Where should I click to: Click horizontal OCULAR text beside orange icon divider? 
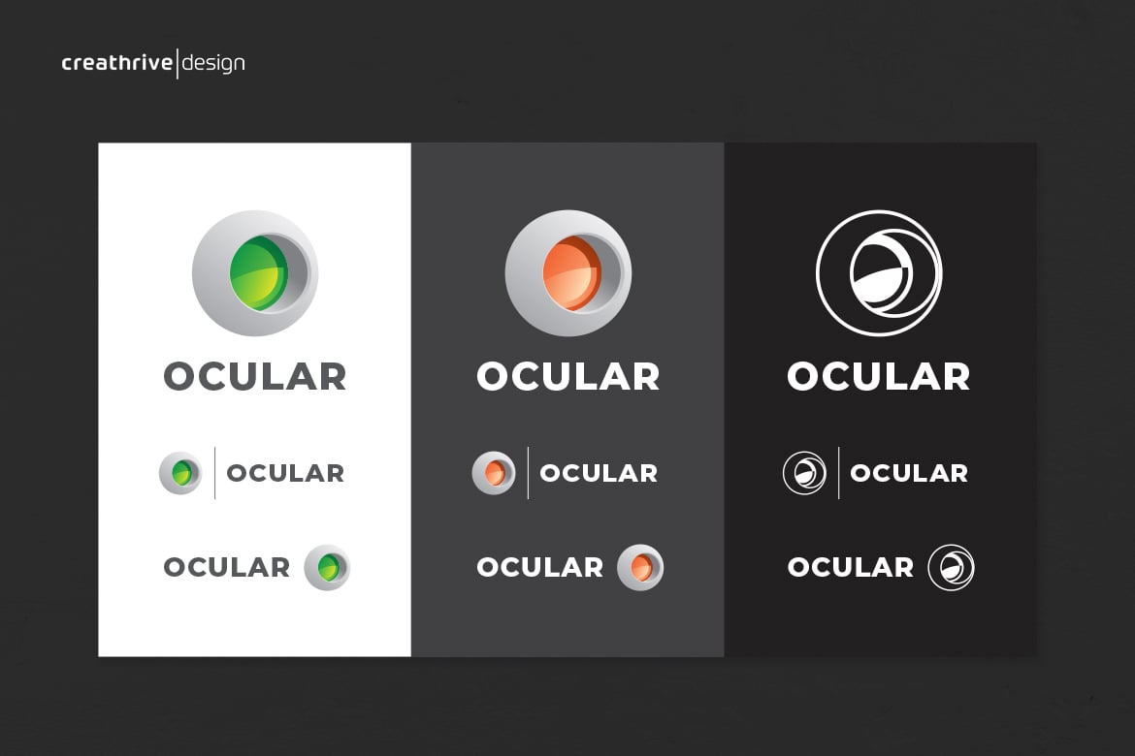599,473
